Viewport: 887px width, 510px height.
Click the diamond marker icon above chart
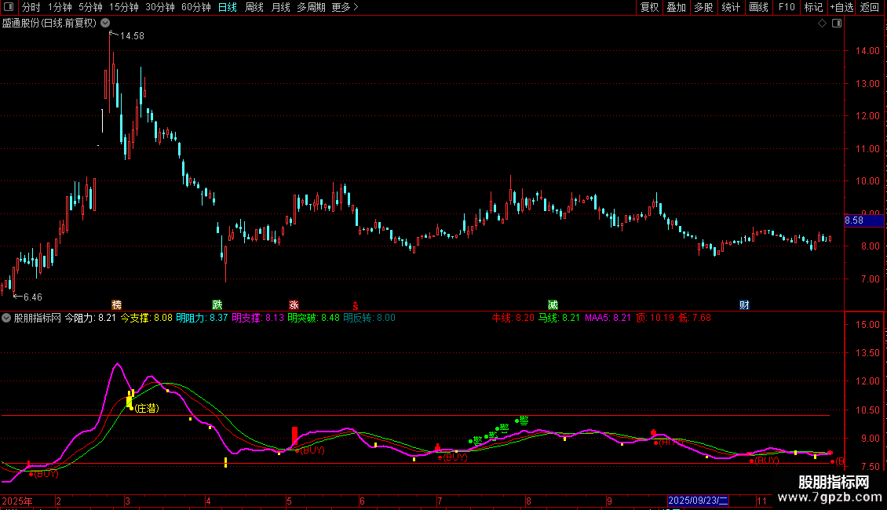(x=822, y=24)
